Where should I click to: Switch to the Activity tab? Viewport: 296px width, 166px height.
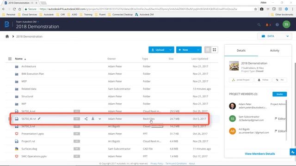(x=274, y=50)
